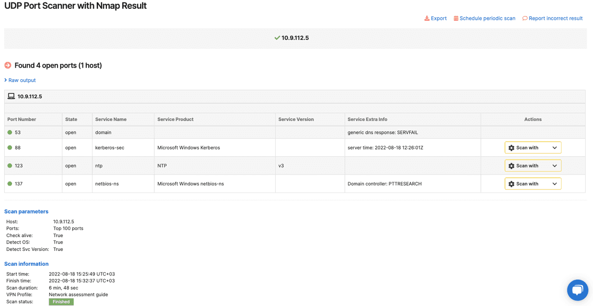This screenshot has width=593, height=306.
Task: Click Report incorrect result link
Action: click(555, 19)
